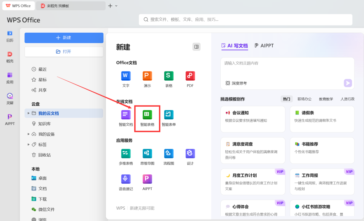Open the 流程图 flowchart tool
The height and width of the screenshot is (221, 364).
(x=168, y=153)
